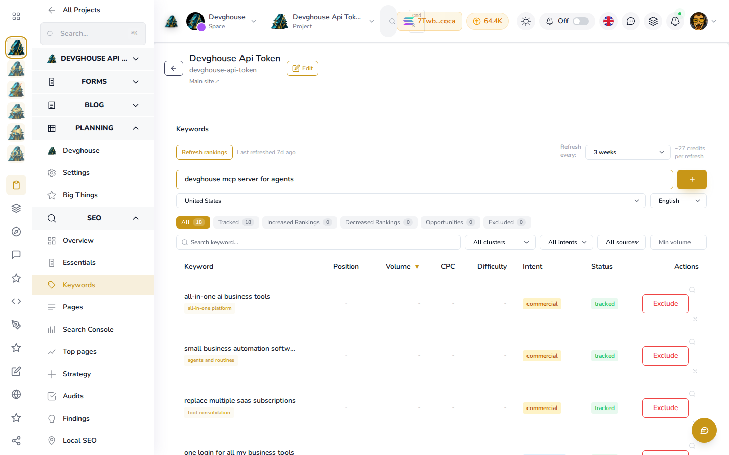Open Search Console in the sidebar
The image size is (729, 455).
pos(93,330)
